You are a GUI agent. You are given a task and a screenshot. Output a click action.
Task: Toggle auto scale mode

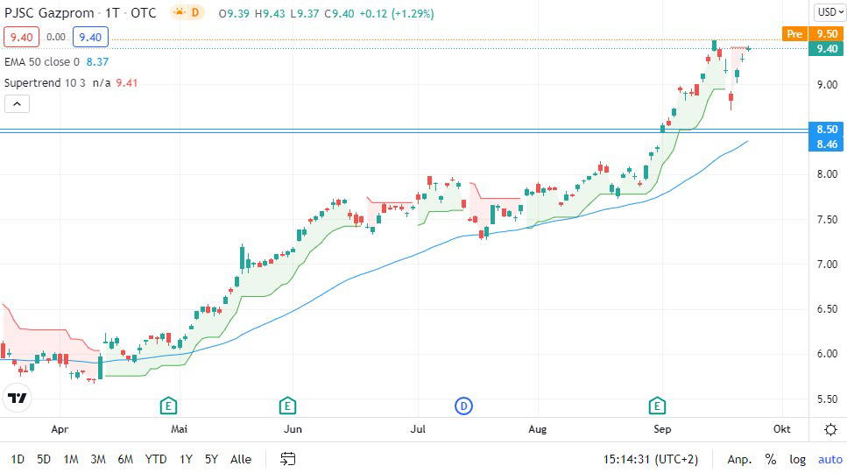[830, 460]
